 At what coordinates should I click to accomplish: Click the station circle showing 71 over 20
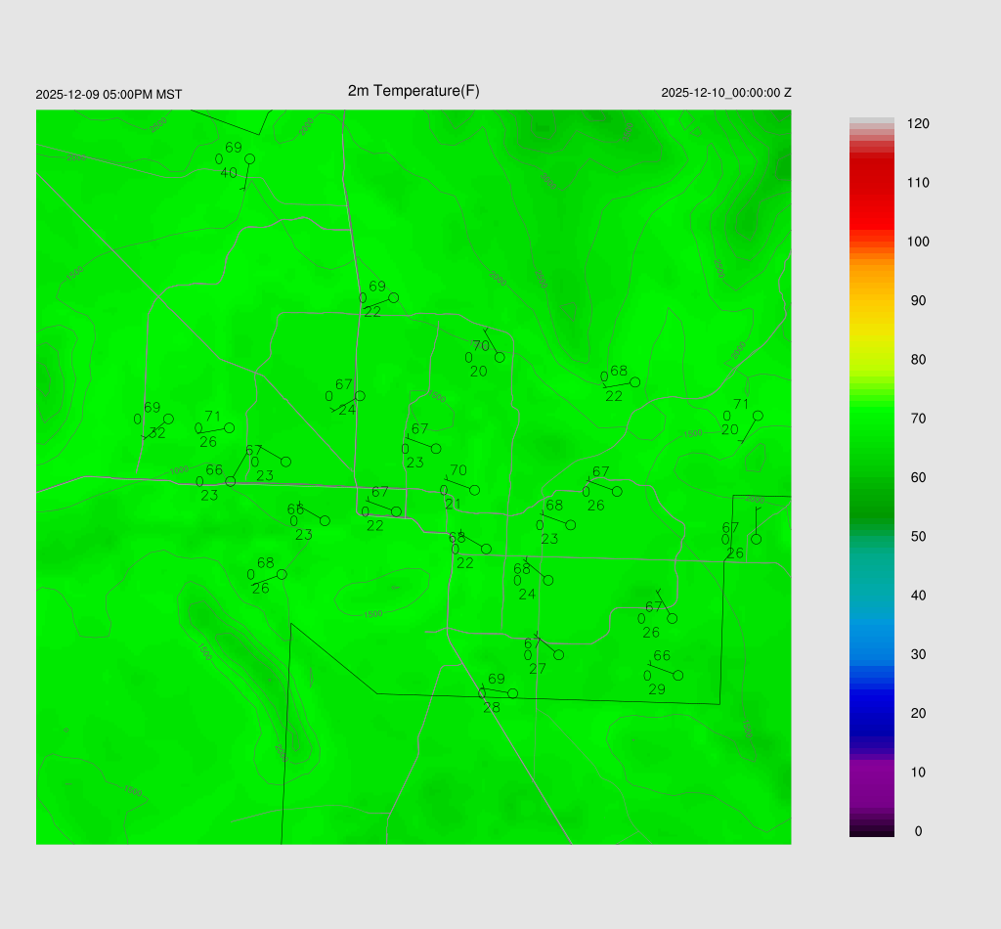758,416
